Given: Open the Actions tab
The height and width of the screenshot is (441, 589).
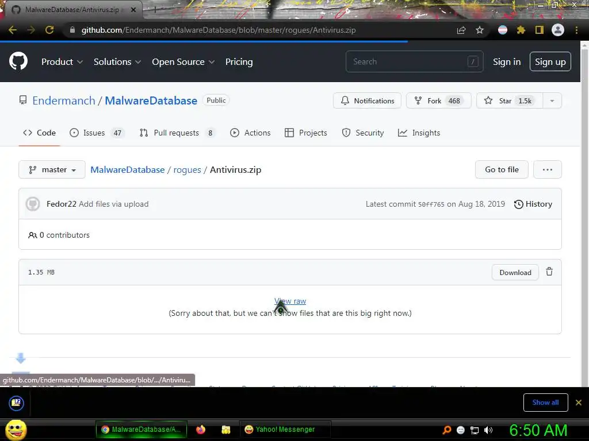Looking at the screenshot, I should (x=250, y=133).
